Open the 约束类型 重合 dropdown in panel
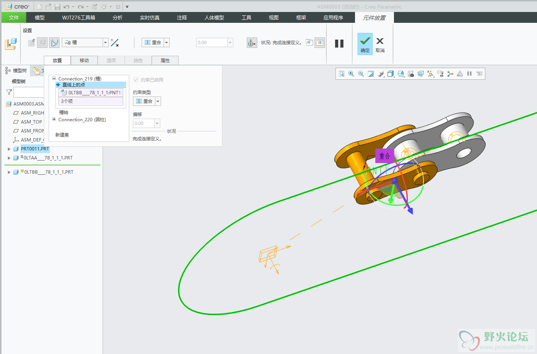This screenshot has width=537, height=354. point(158,101)
